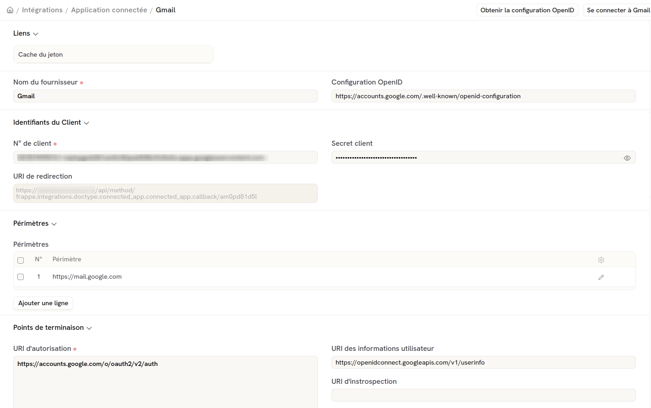This screenshot has width=651, height=408.
Task: Click Se connecter à Gmail button
Action: tap(618, 10)
